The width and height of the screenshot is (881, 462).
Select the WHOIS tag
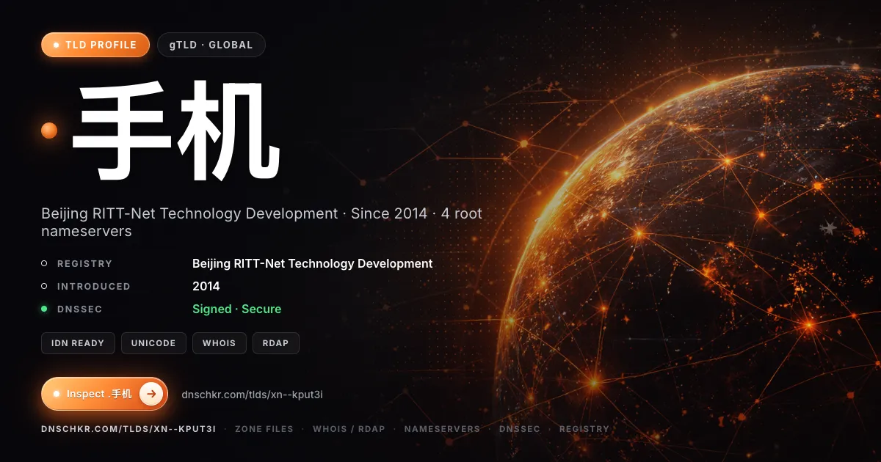click(220, 343)
